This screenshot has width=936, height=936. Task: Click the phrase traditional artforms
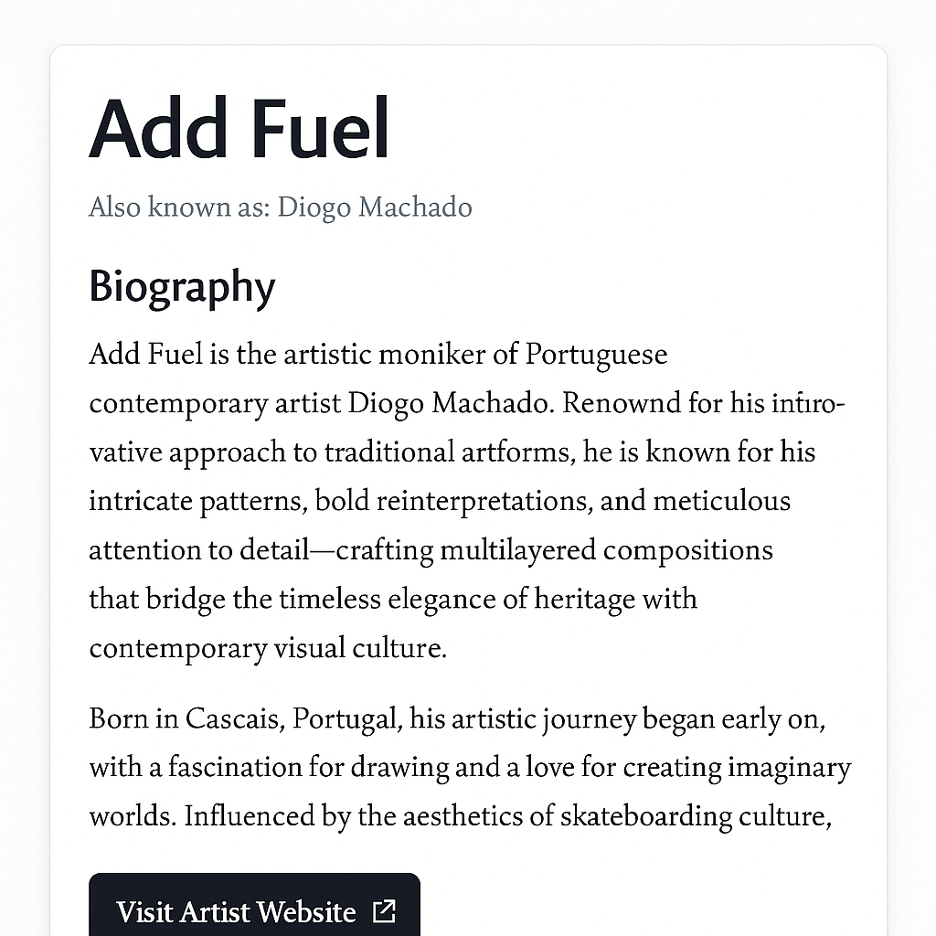(450, 452)
